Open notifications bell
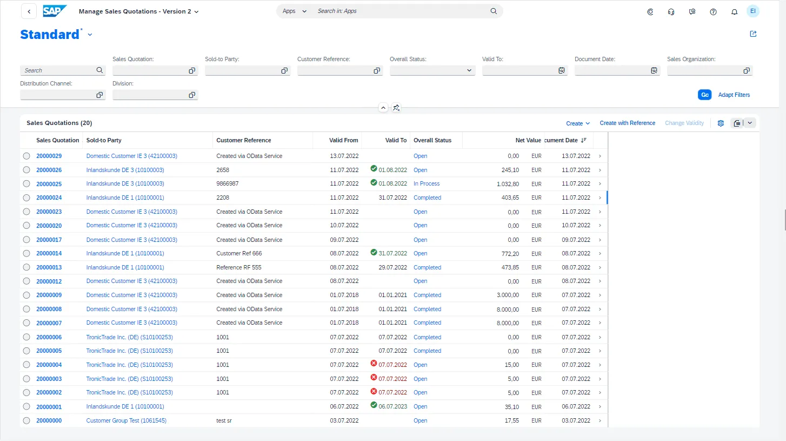786x441 pixels. point(734,11)
